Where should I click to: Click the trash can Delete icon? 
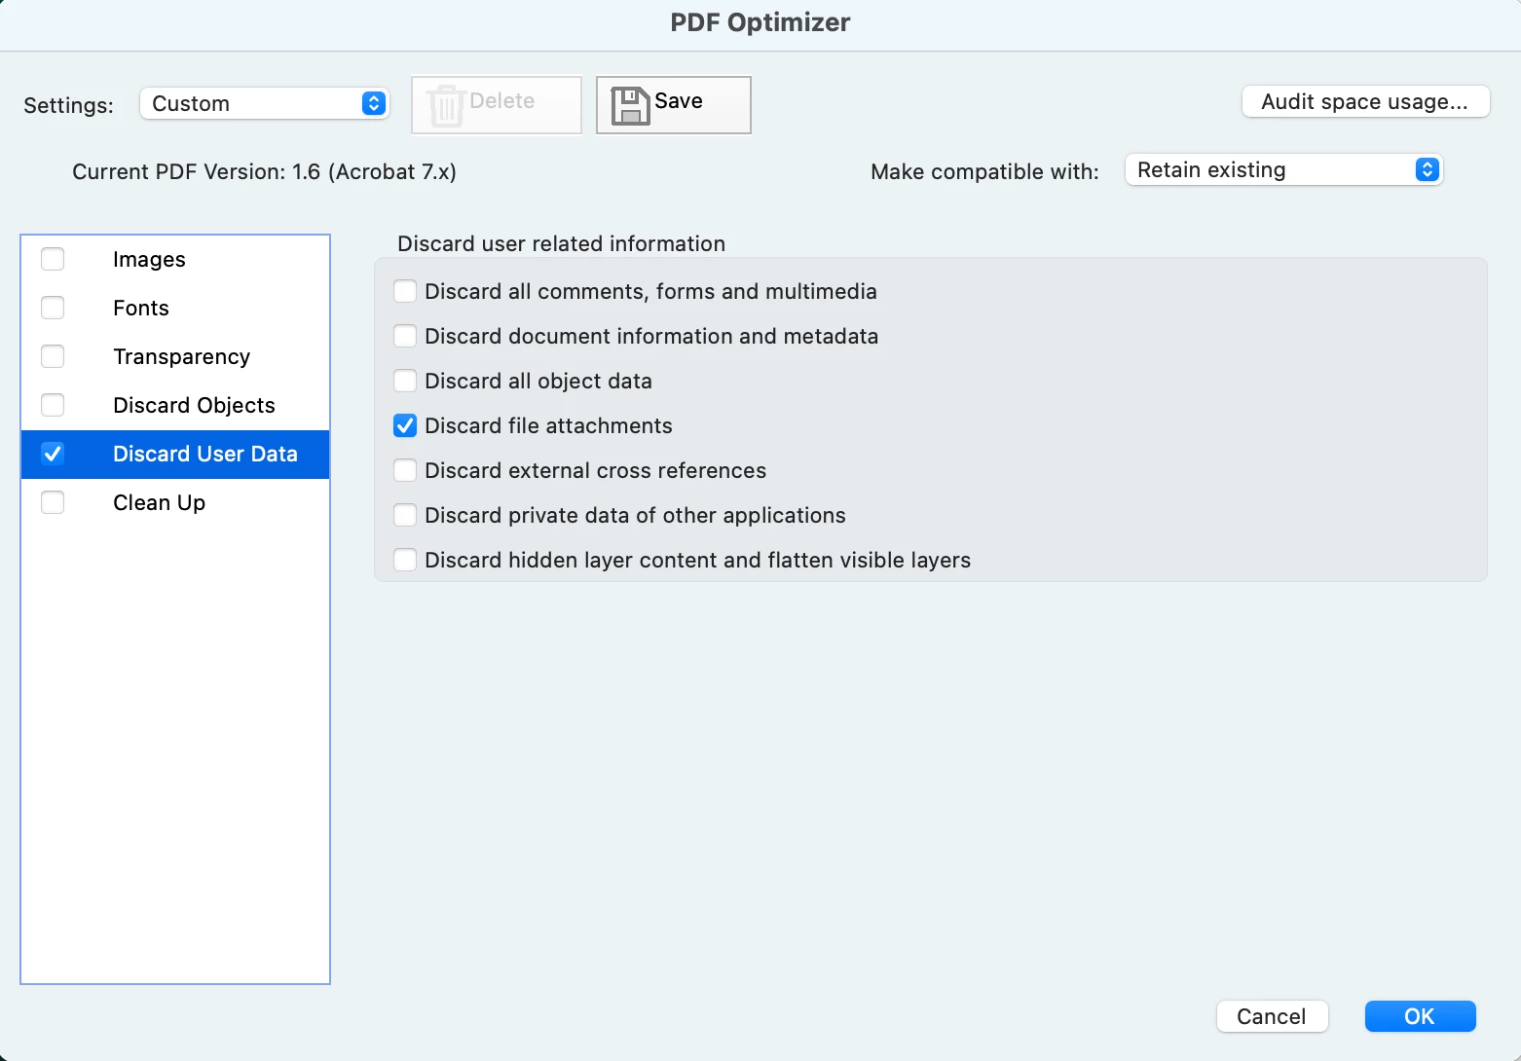[x=446, y=105]
